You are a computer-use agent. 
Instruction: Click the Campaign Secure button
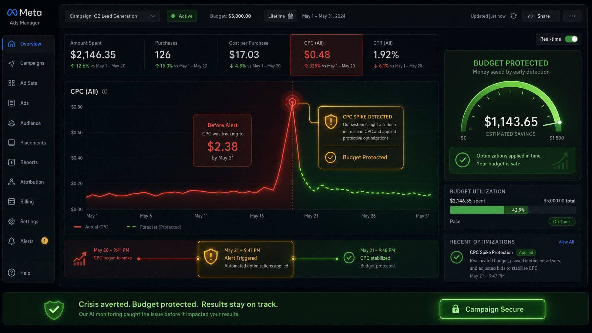492,309
